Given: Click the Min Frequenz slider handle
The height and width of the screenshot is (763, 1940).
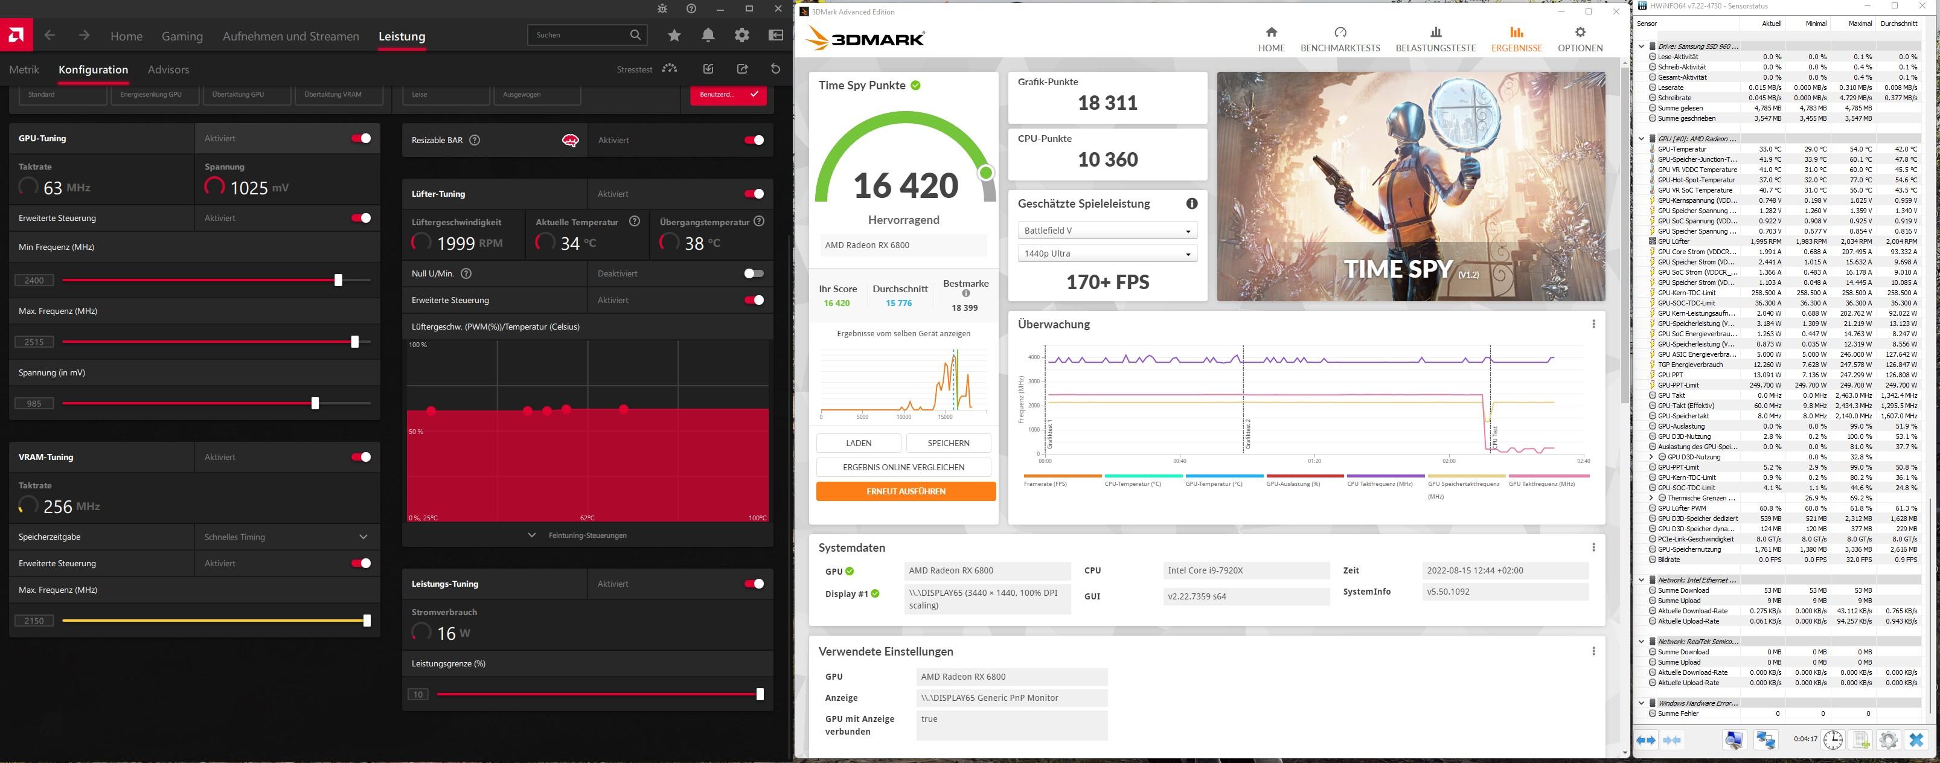Looking at the screenshot, I should (338, 280).
